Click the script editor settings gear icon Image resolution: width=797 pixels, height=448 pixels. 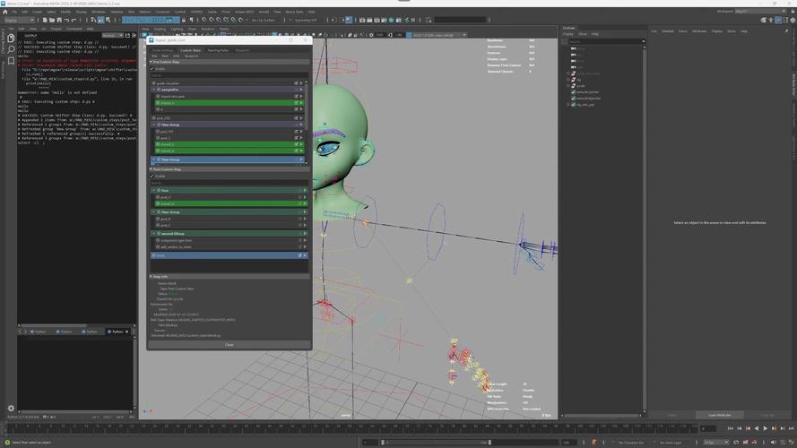(x=11, y=409)
